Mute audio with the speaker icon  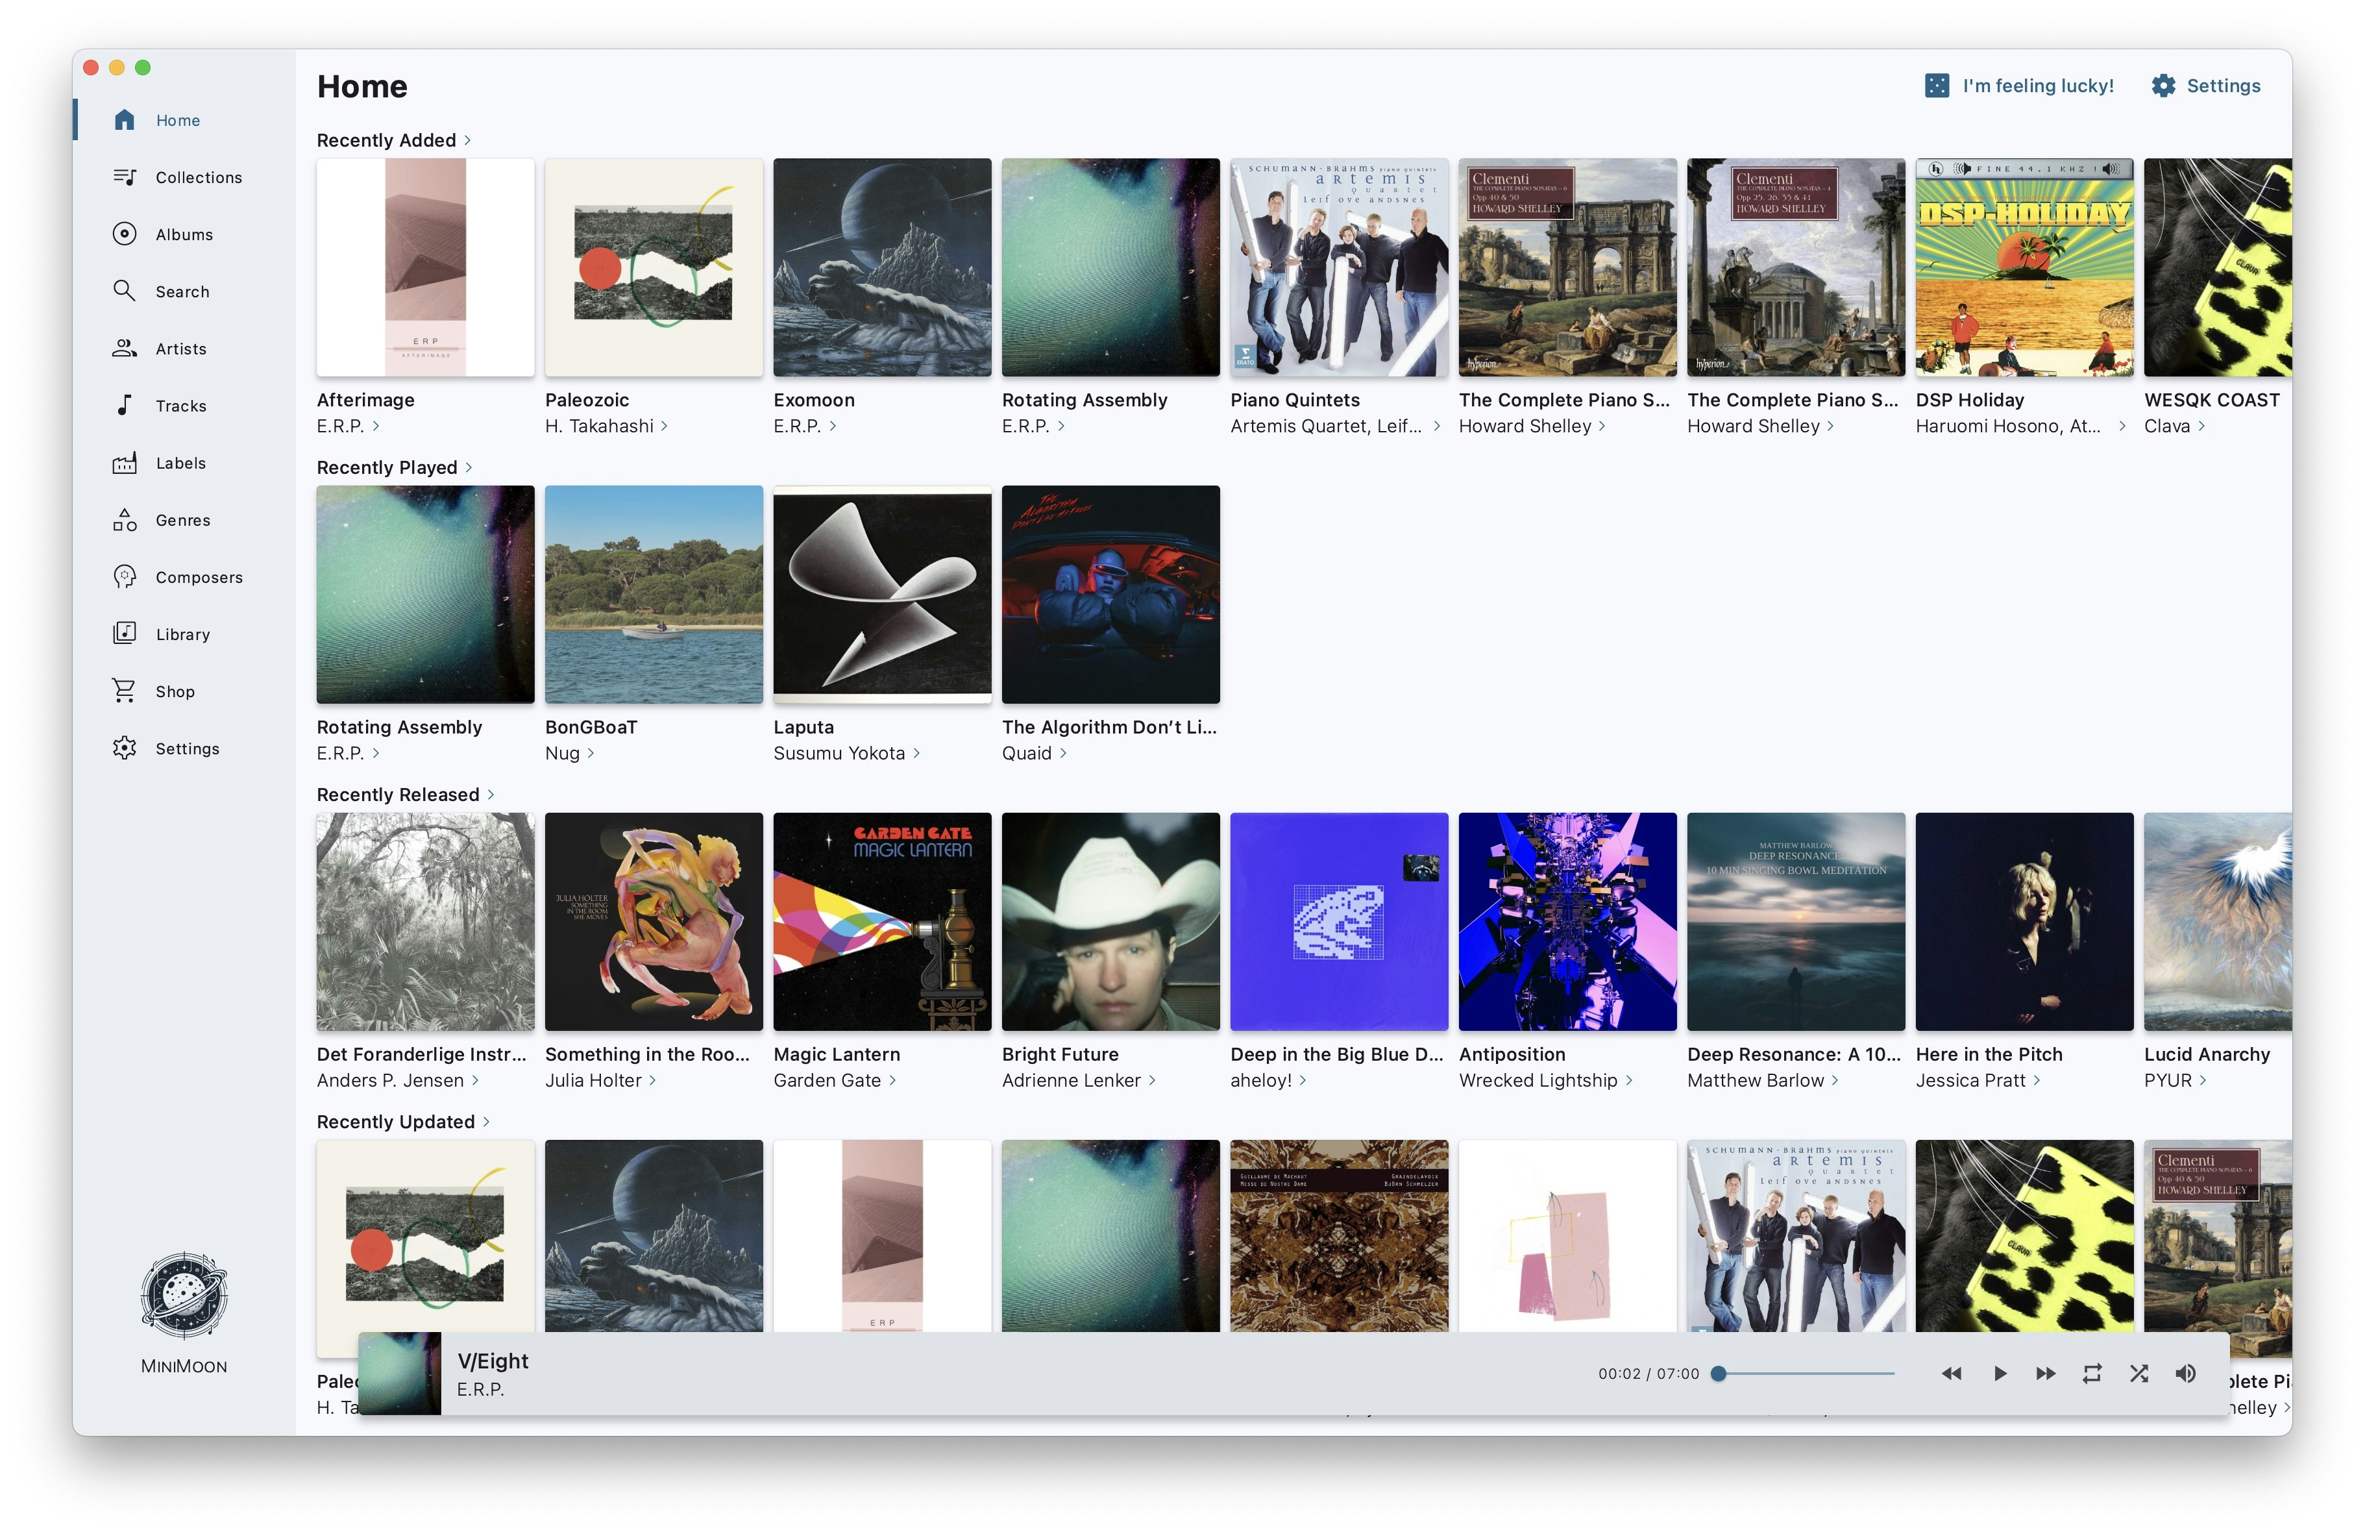(x=2186, y=1374)
